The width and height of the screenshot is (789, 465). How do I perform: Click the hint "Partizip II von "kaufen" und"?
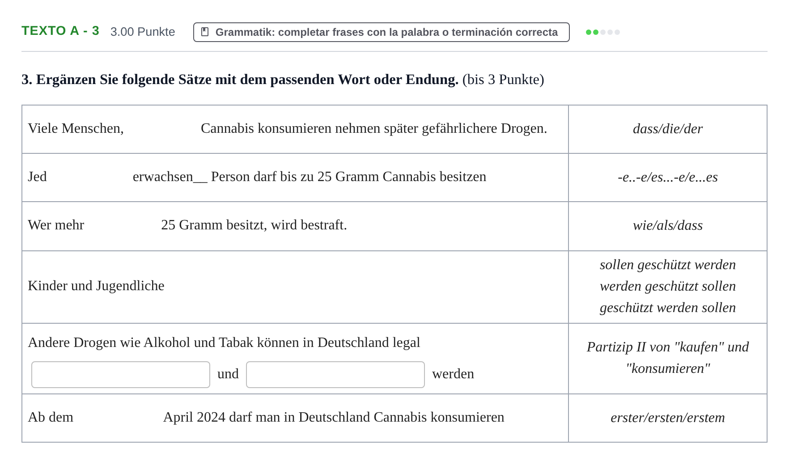pos(667,347)
